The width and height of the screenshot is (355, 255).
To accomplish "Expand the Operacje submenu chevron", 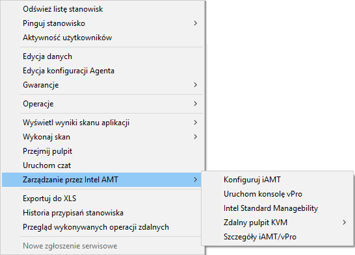I will (x=196, y=104).
